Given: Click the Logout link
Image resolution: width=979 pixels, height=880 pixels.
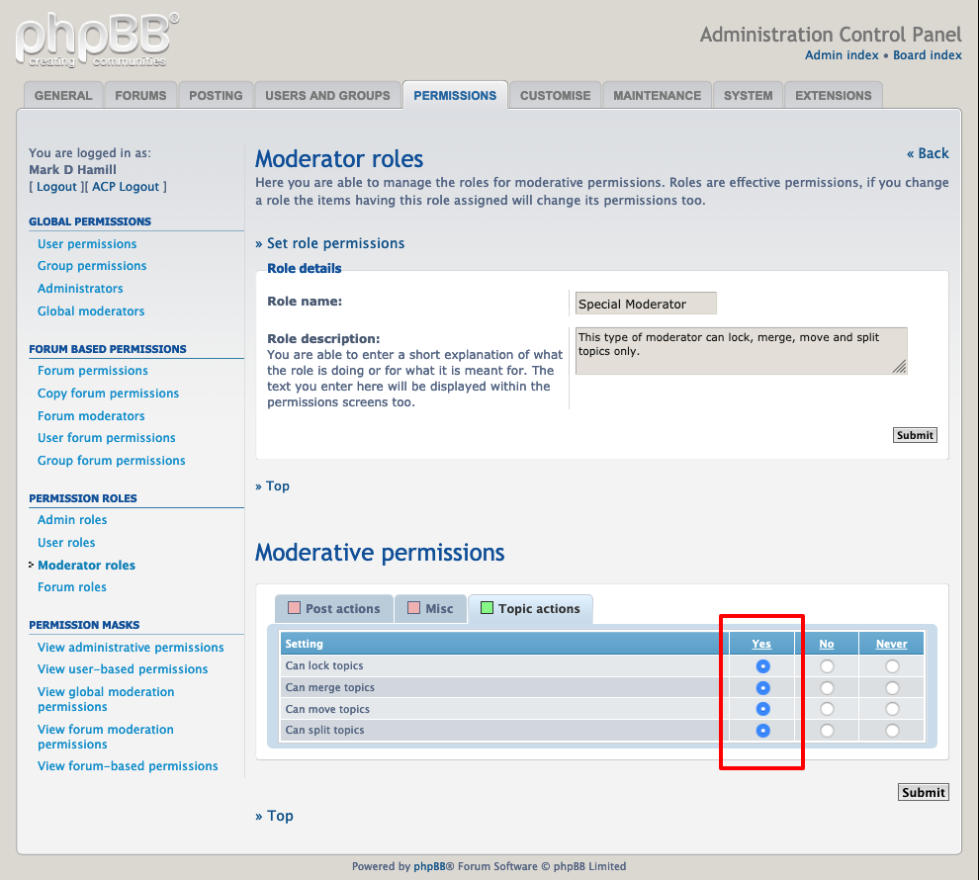Looking at the screenshot, I should (x=56, y=187).
